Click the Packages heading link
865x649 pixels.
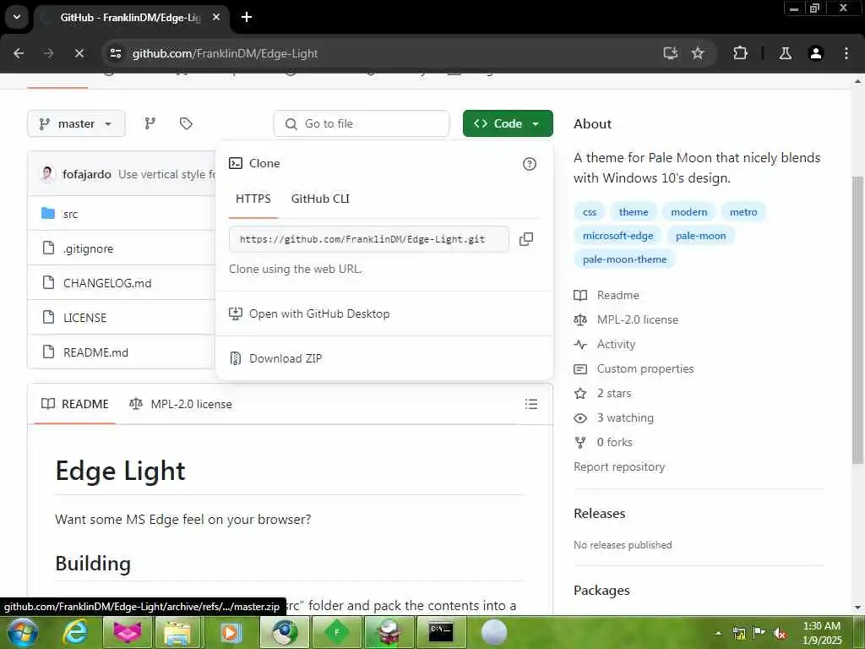point(601,591)
